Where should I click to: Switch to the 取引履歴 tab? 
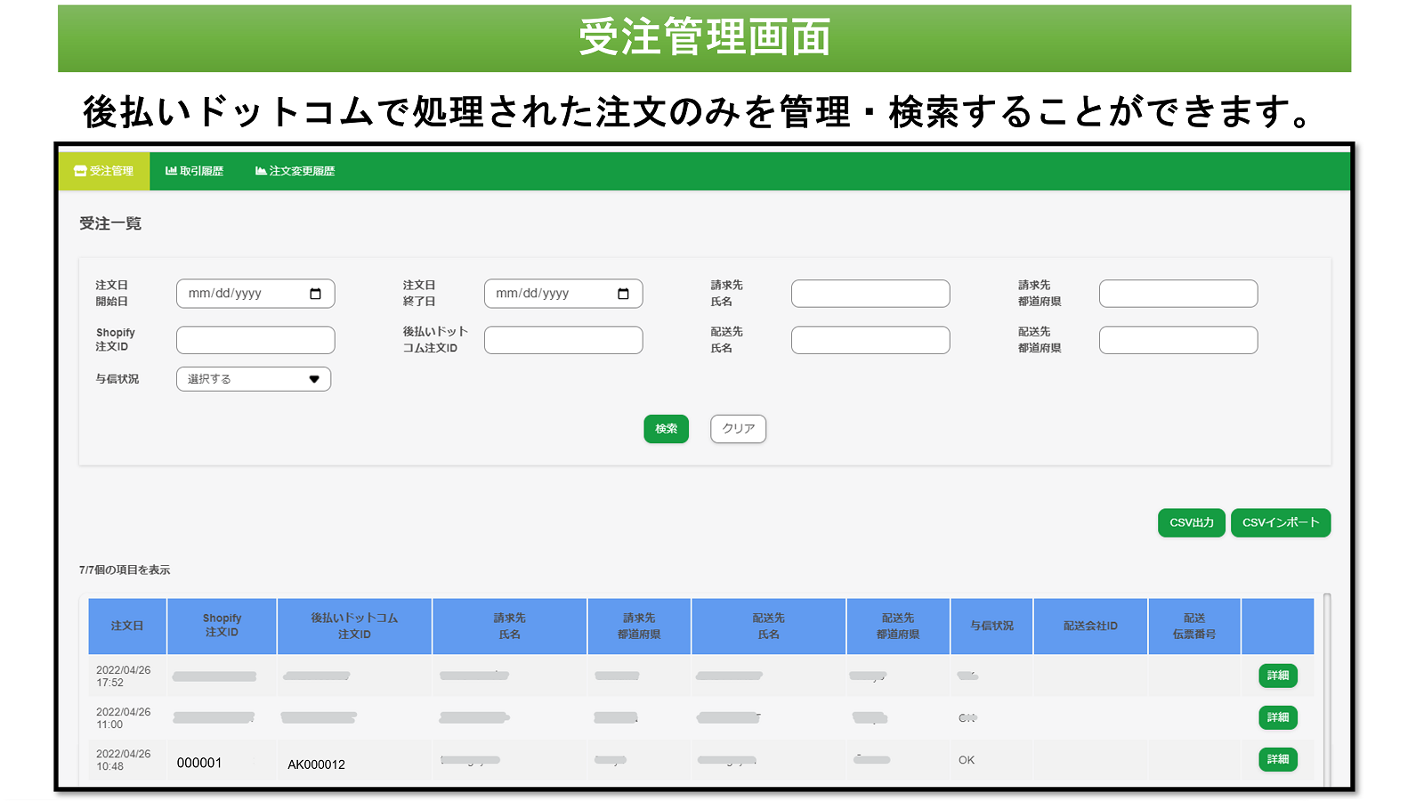[194, 171]
